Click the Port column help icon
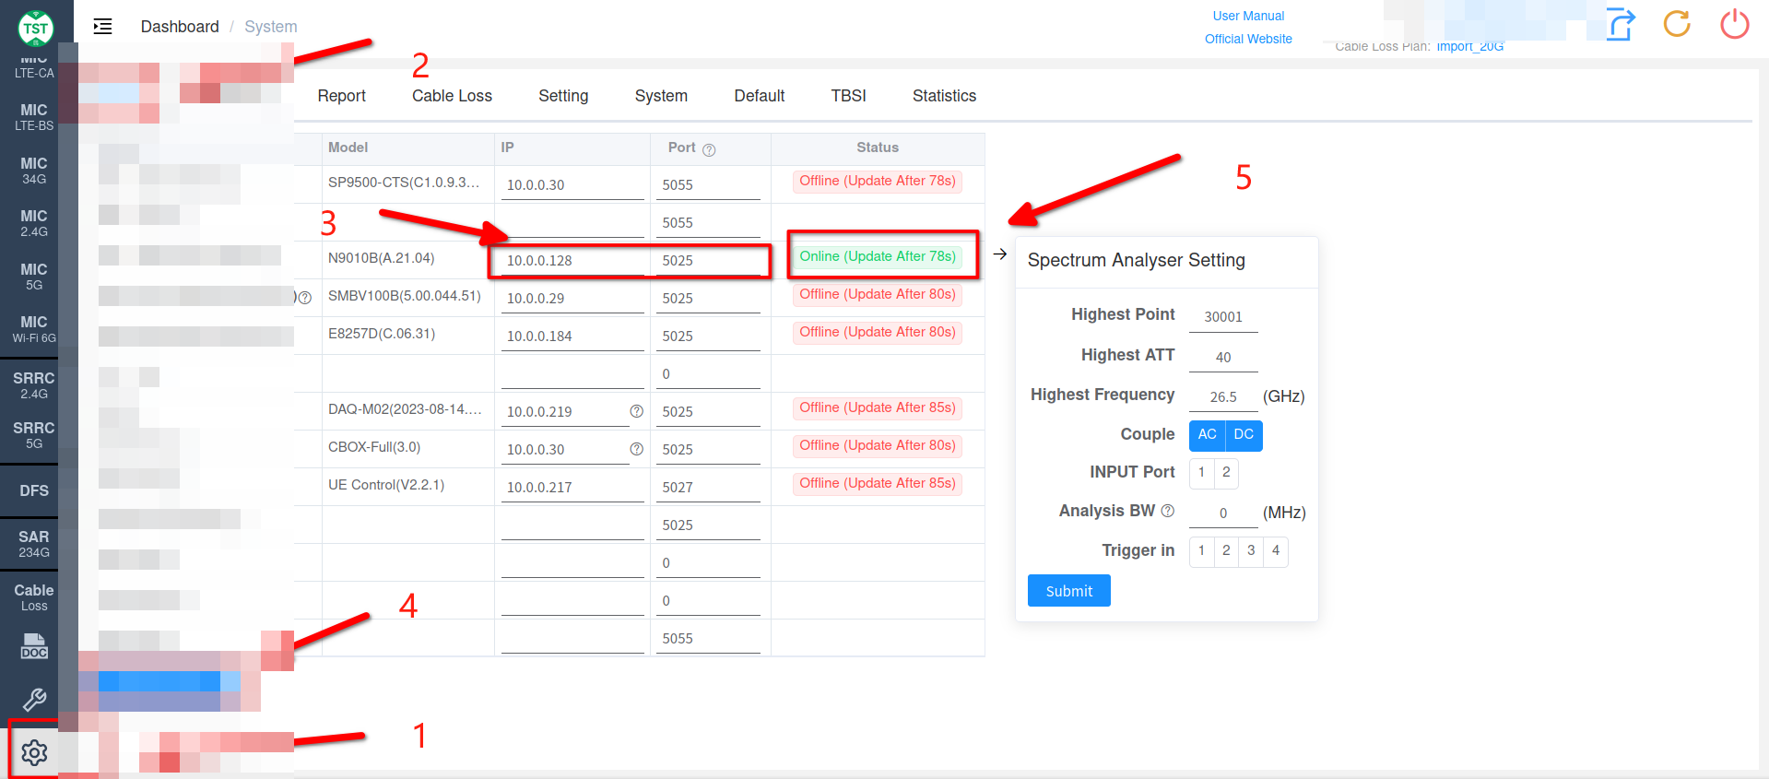This screenshot has width=1769, height=779. tap(709, 149)
